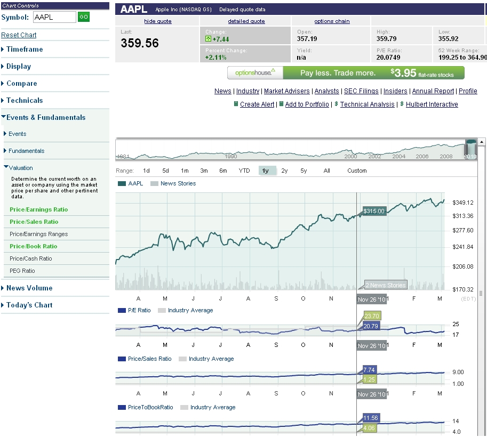
Task: Expand the Today's Chart section
Action: click(x=29, y=305)
